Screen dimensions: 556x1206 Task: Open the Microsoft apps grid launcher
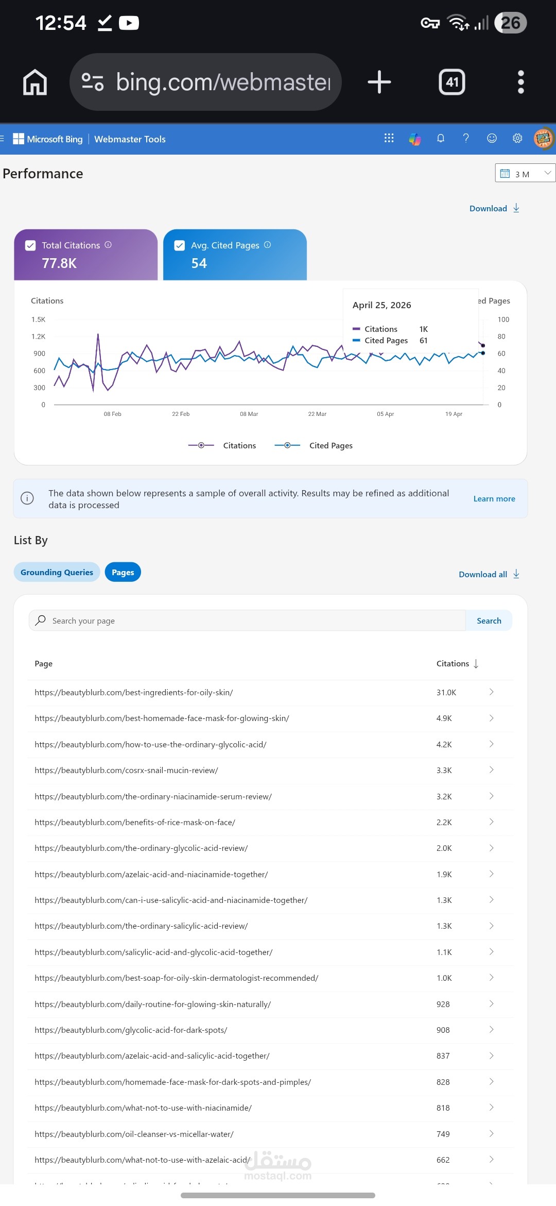coord(389,138)
